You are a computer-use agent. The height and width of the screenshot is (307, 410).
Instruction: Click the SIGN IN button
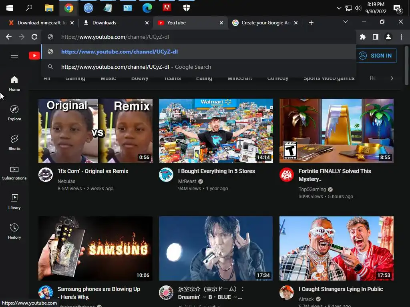tap(376, 56)
